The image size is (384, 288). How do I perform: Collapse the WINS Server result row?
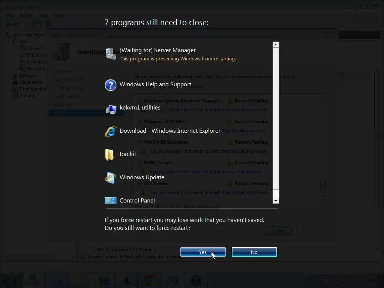(139, 162)
